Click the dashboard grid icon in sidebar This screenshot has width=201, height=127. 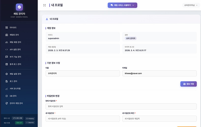(7, 27)
